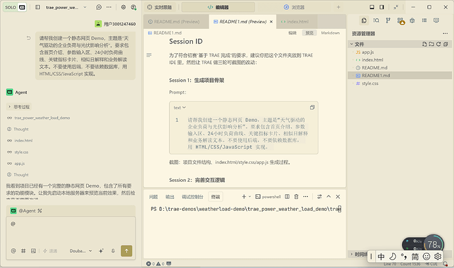
Task: Open the source control branch icon
Action: pos(388,20)
